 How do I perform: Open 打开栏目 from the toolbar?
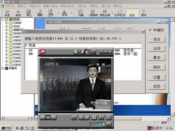coord(120,13)
